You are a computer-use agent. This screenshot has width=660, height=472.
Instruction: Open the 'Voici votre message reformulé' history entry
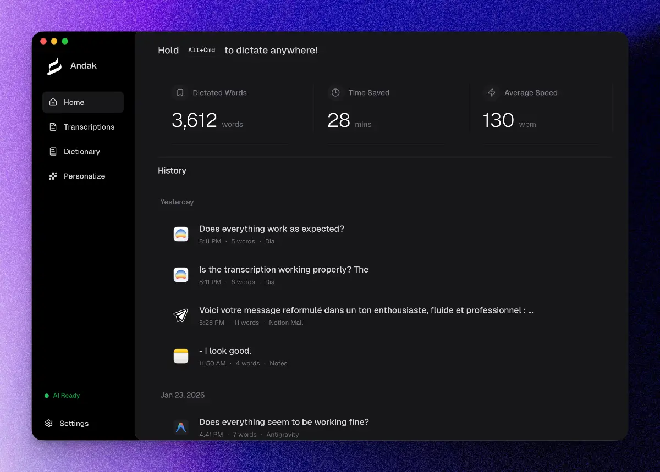coord(365,310)
